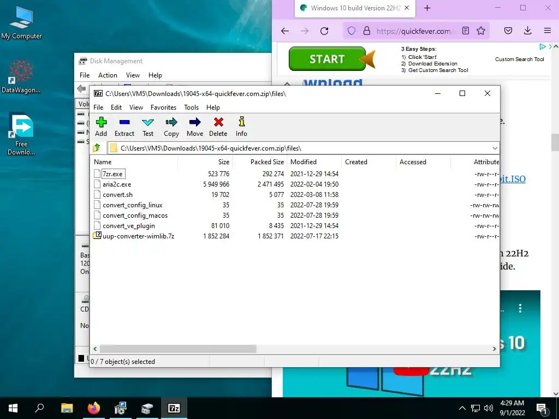559x419 pixels.
Task: Bookmark this page with star icon
Action: tap(481, 31)
